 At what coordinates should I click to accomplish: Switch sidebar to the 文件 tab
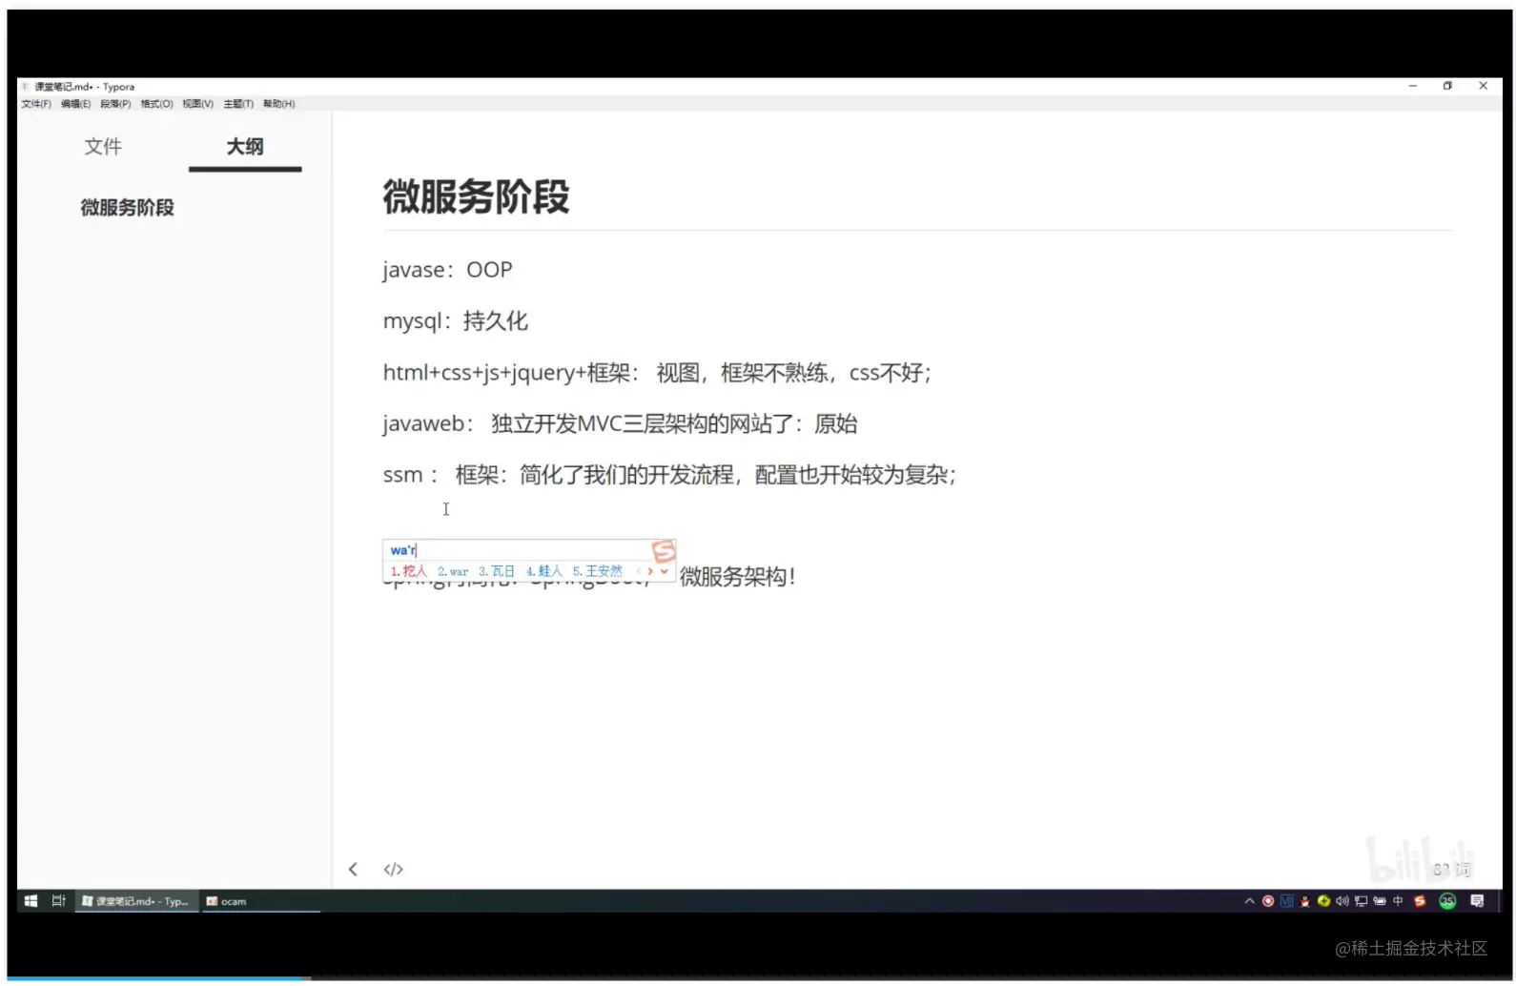103,147
